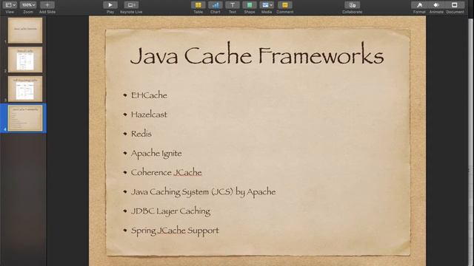Select slide 1 thumbnail
Screen dimensions: 474x266
tap(25, 30)
